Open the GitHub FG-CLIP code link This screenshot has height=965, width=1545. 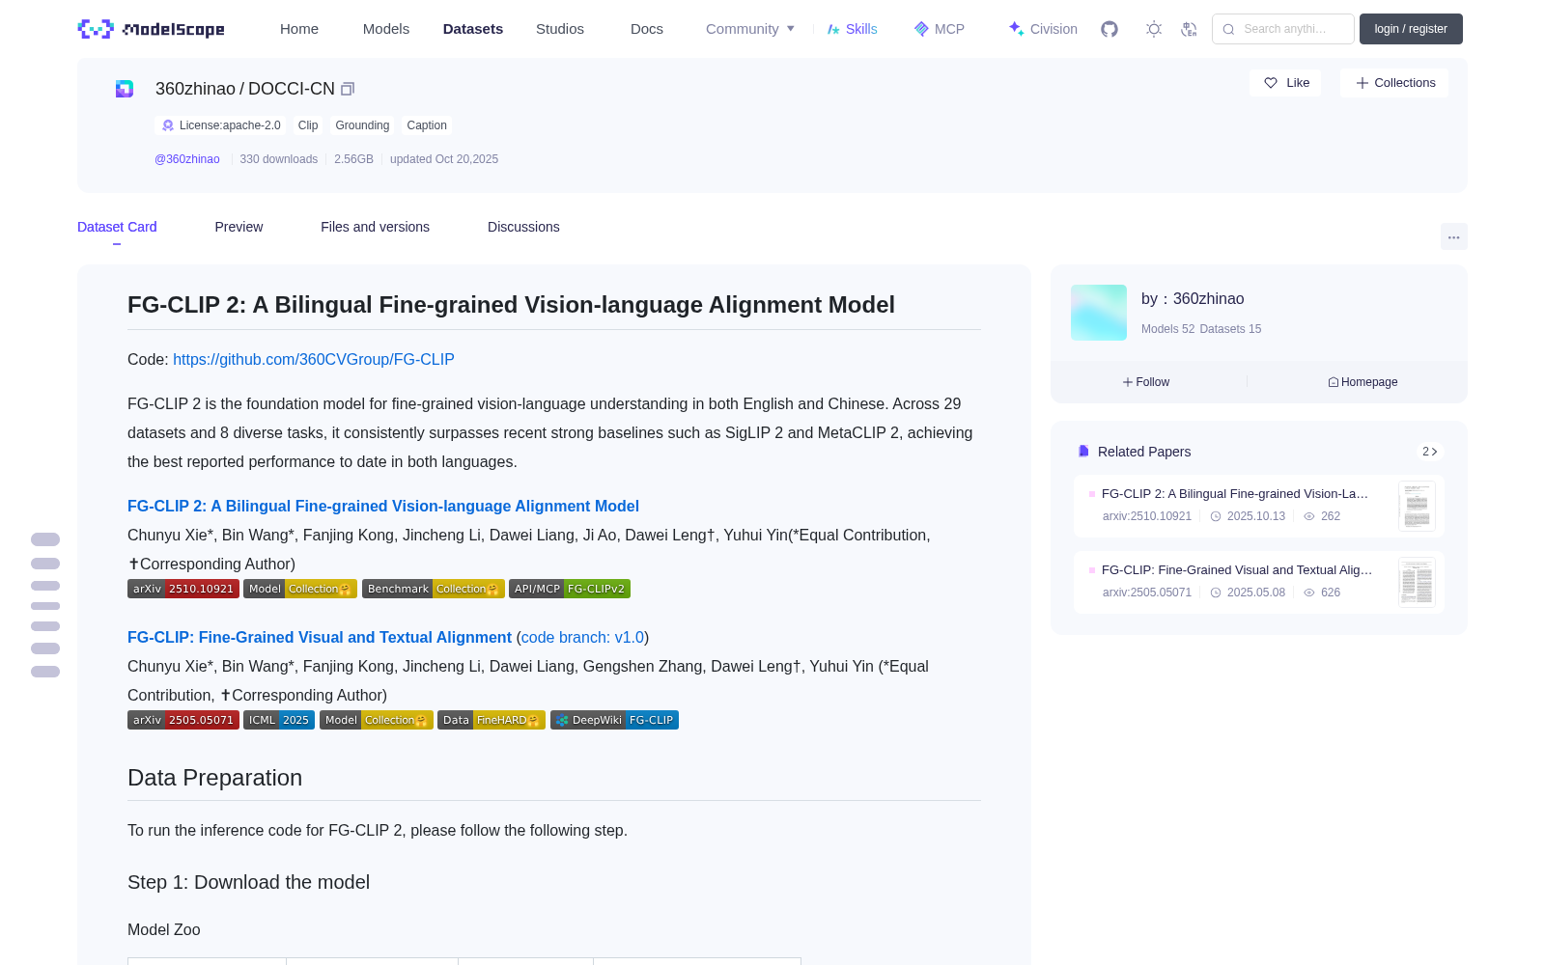[x=314, y=359]
